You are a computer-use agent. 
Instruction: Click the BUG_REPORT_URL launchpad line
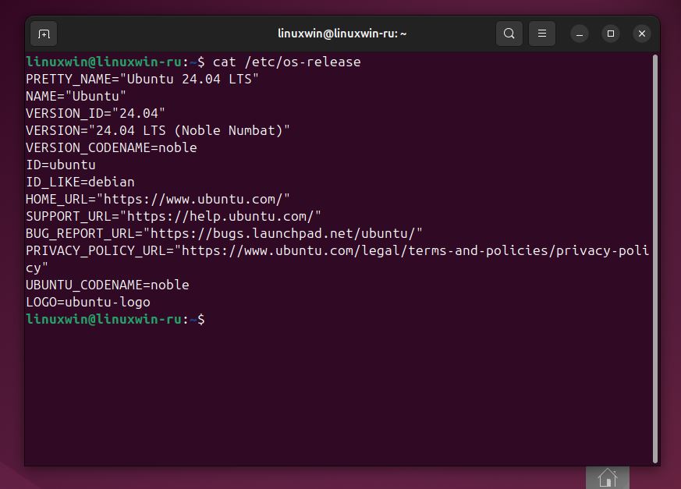[224, 234]
